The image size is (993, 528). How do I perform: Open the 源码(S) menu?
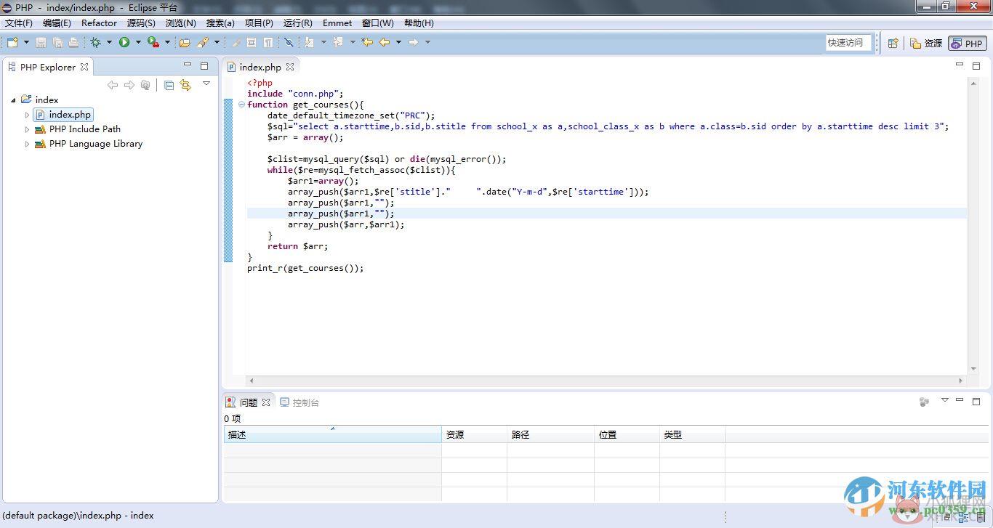pos(141,23)
